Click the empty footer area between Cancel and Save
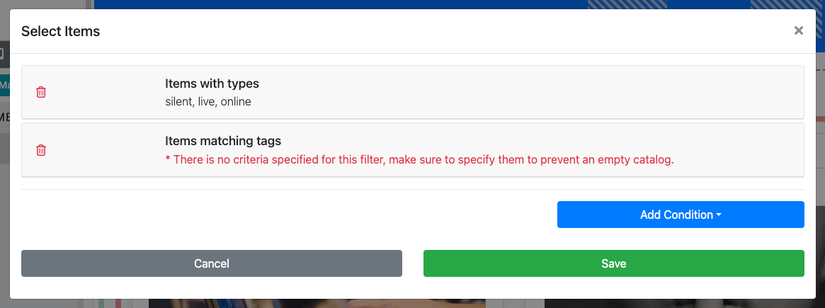Screen dimensions: 825x308 pos(412,263)
